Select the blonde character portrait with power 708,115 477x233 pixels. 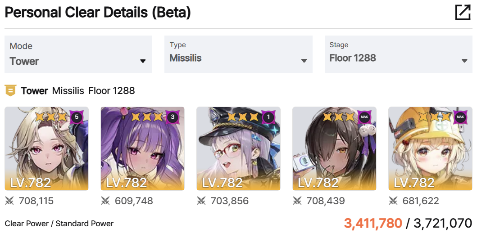pos(46,148)
